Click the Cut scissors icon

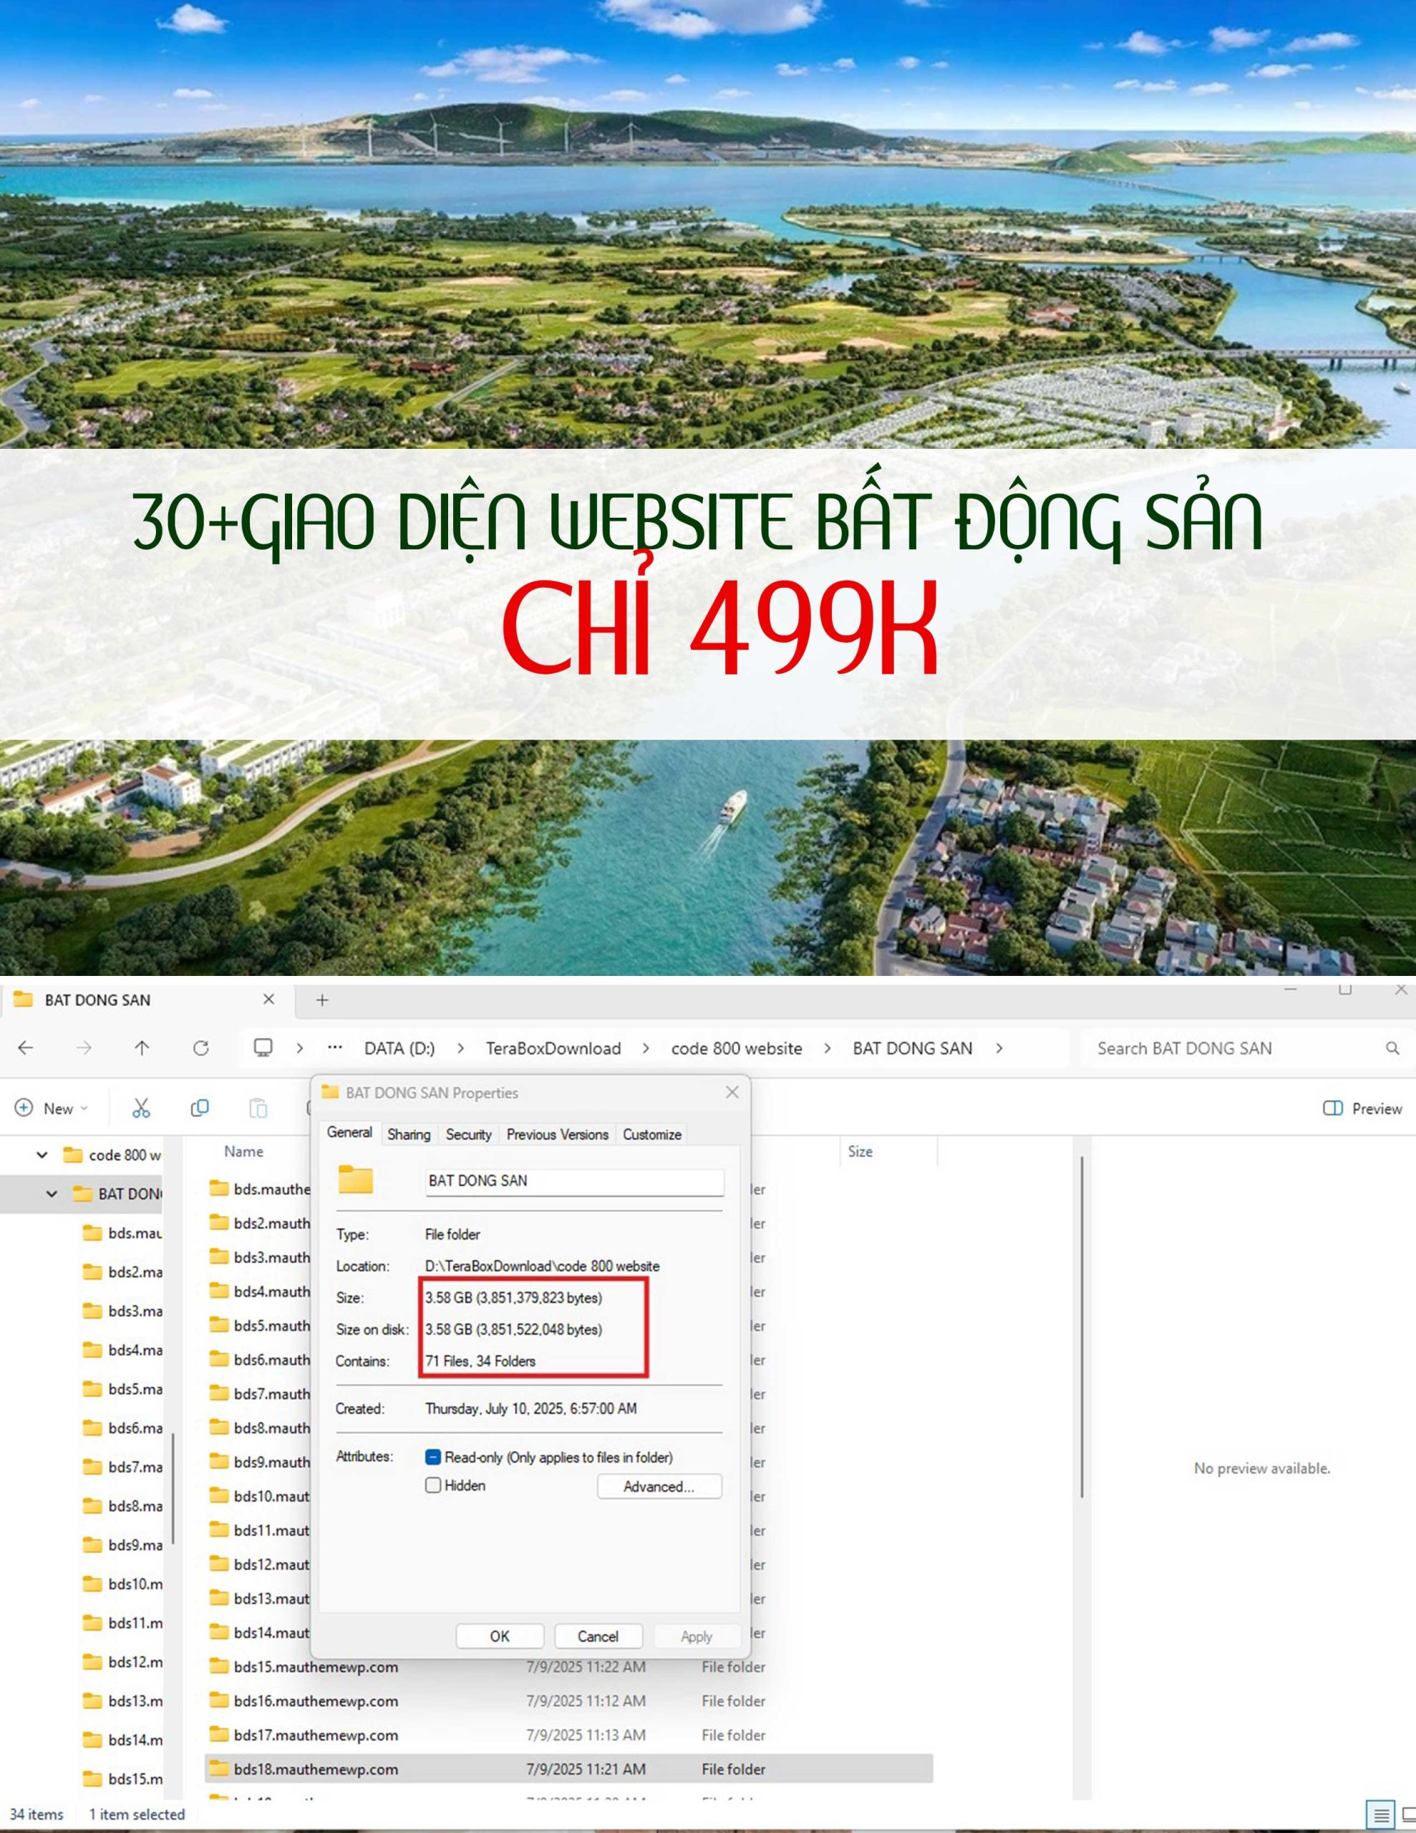141,1108
